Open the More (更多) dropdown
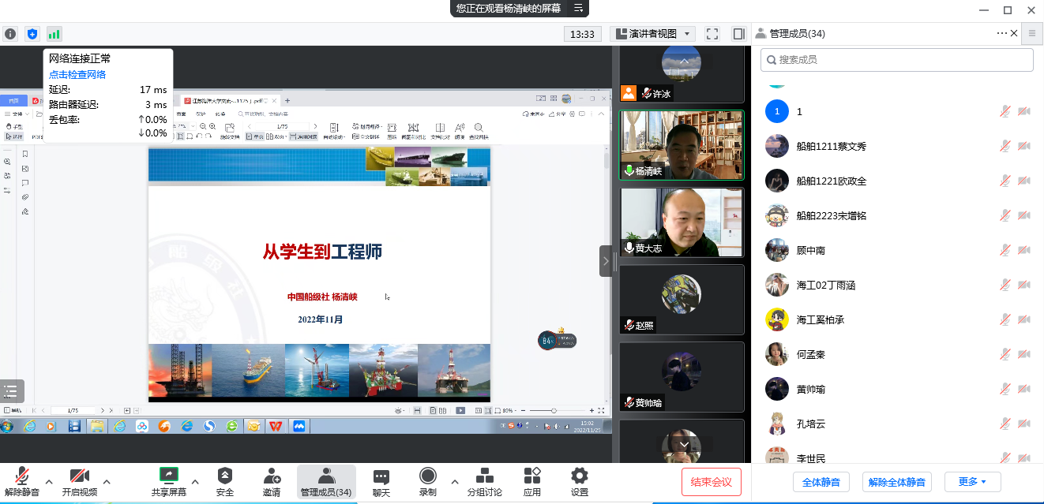The height and width of the screenshot is (504, 1044). (972, 482)
